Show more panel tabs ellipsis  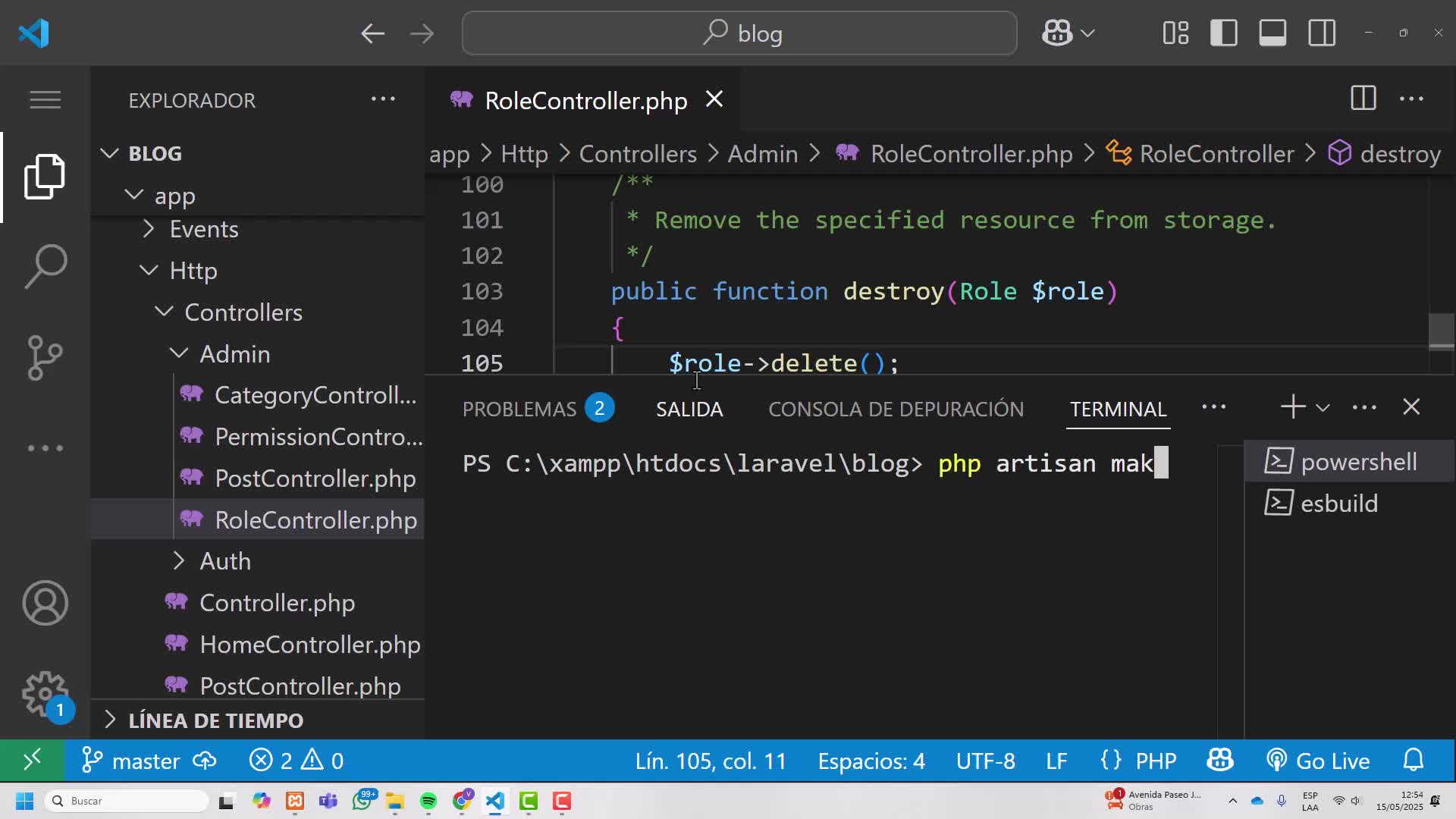(1213, 407)
